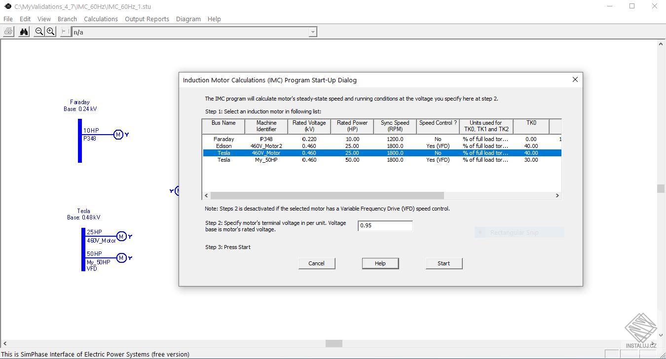Click the motor list horizontal scrollbar thumb
The width and height of the screenshot is (666, 359).
[327, 195]
